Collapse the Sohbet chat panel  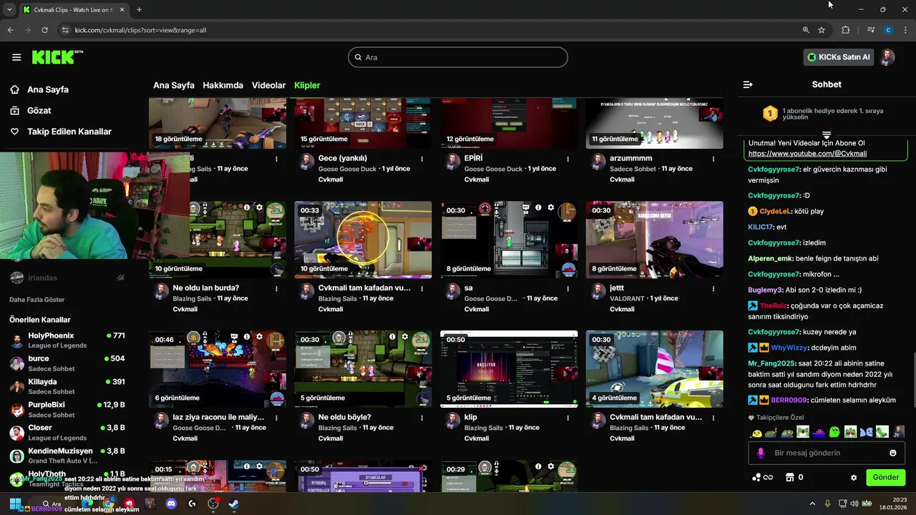point(748,84)
